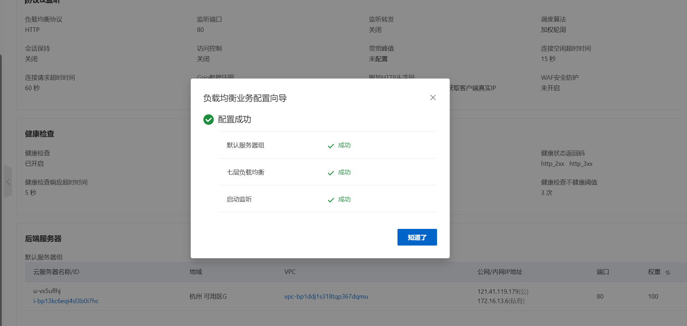Collapse the left sidebar arrow handle
The width and height of the screenshot is (687, 326).
click(8, 182)
